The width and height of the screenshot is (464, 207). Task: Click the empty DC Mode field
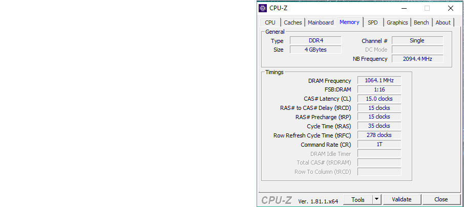[417, 50]
